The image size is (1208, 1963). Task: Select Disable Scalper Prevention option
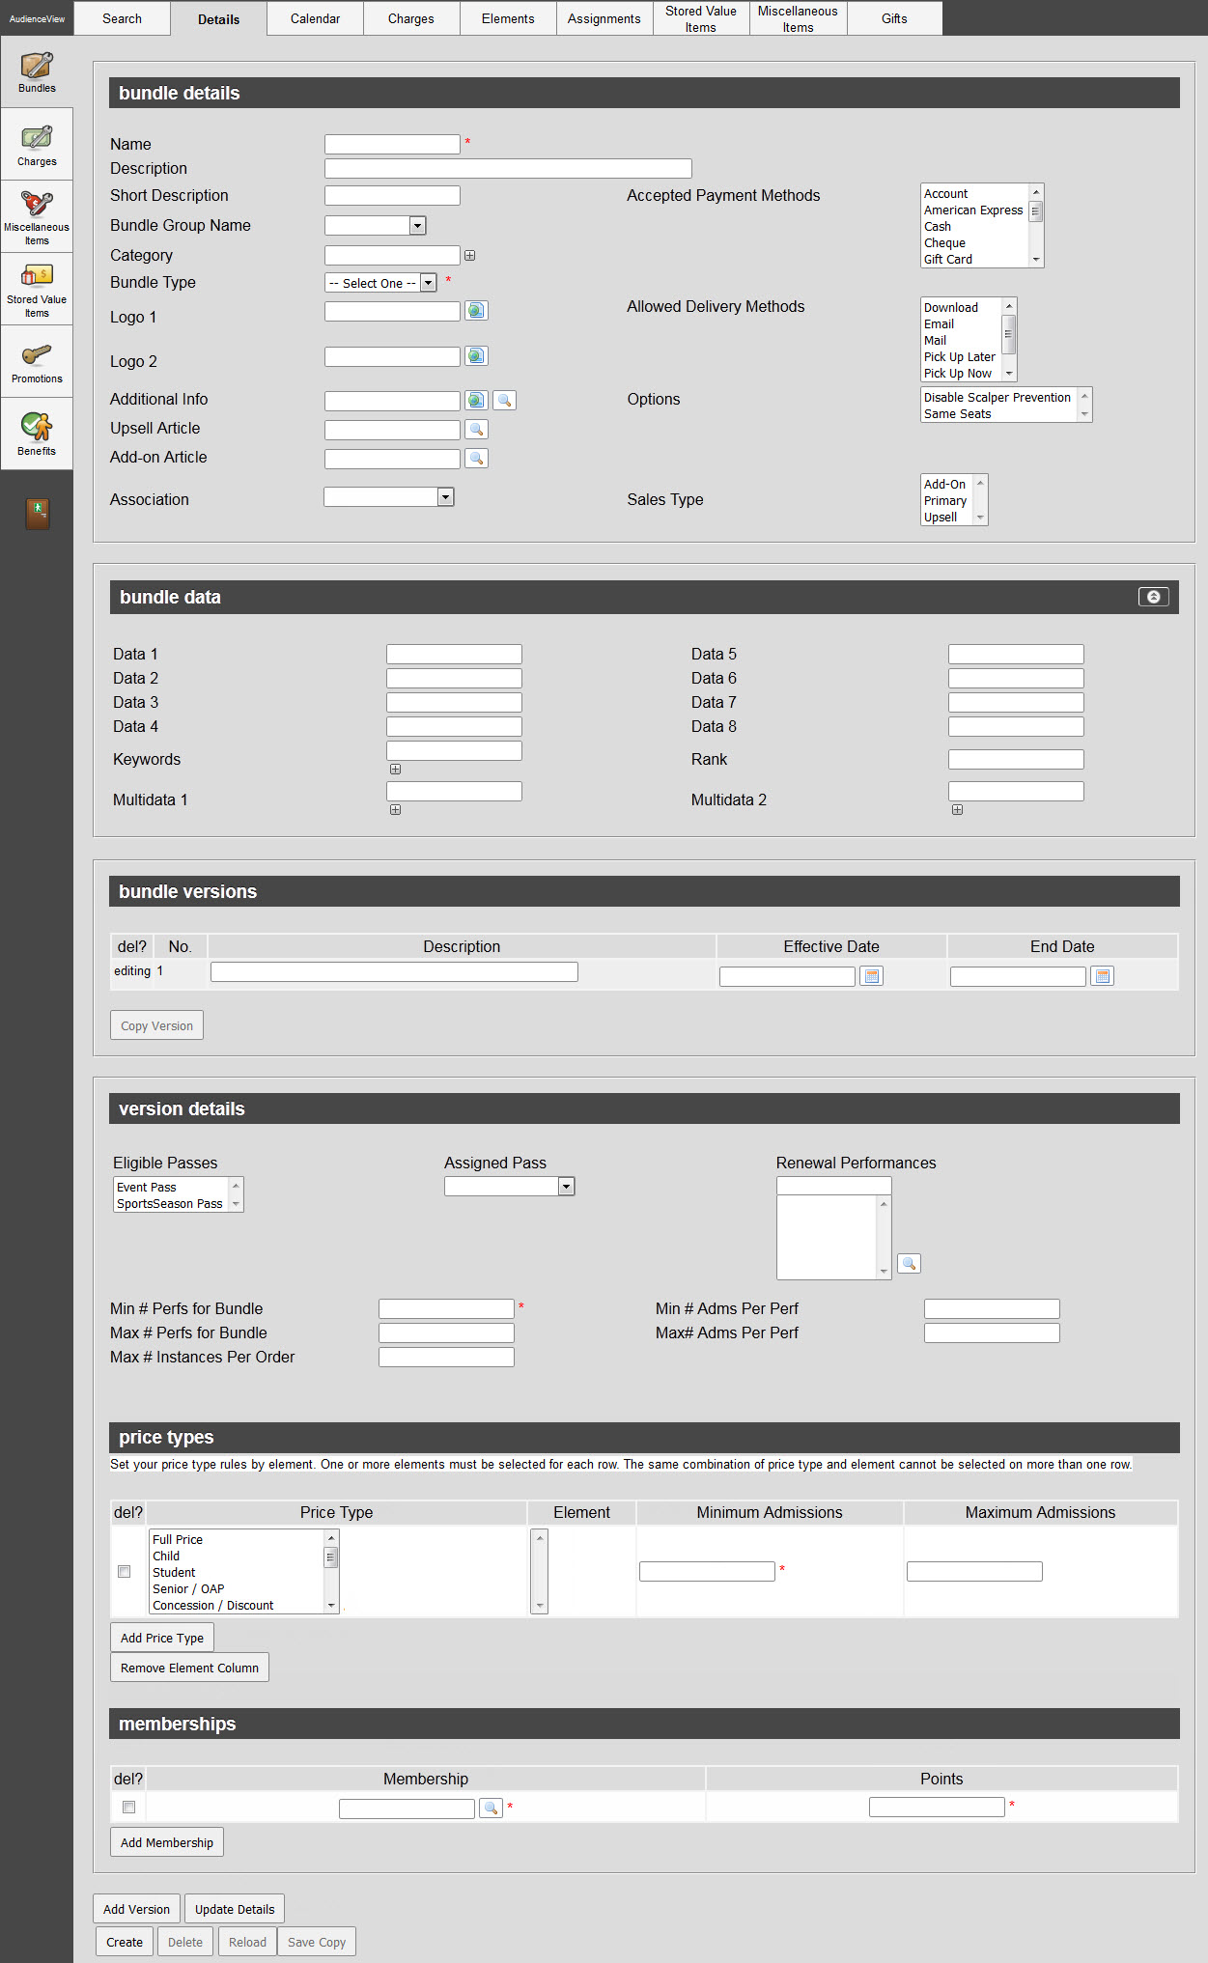[x=997, y=398]
